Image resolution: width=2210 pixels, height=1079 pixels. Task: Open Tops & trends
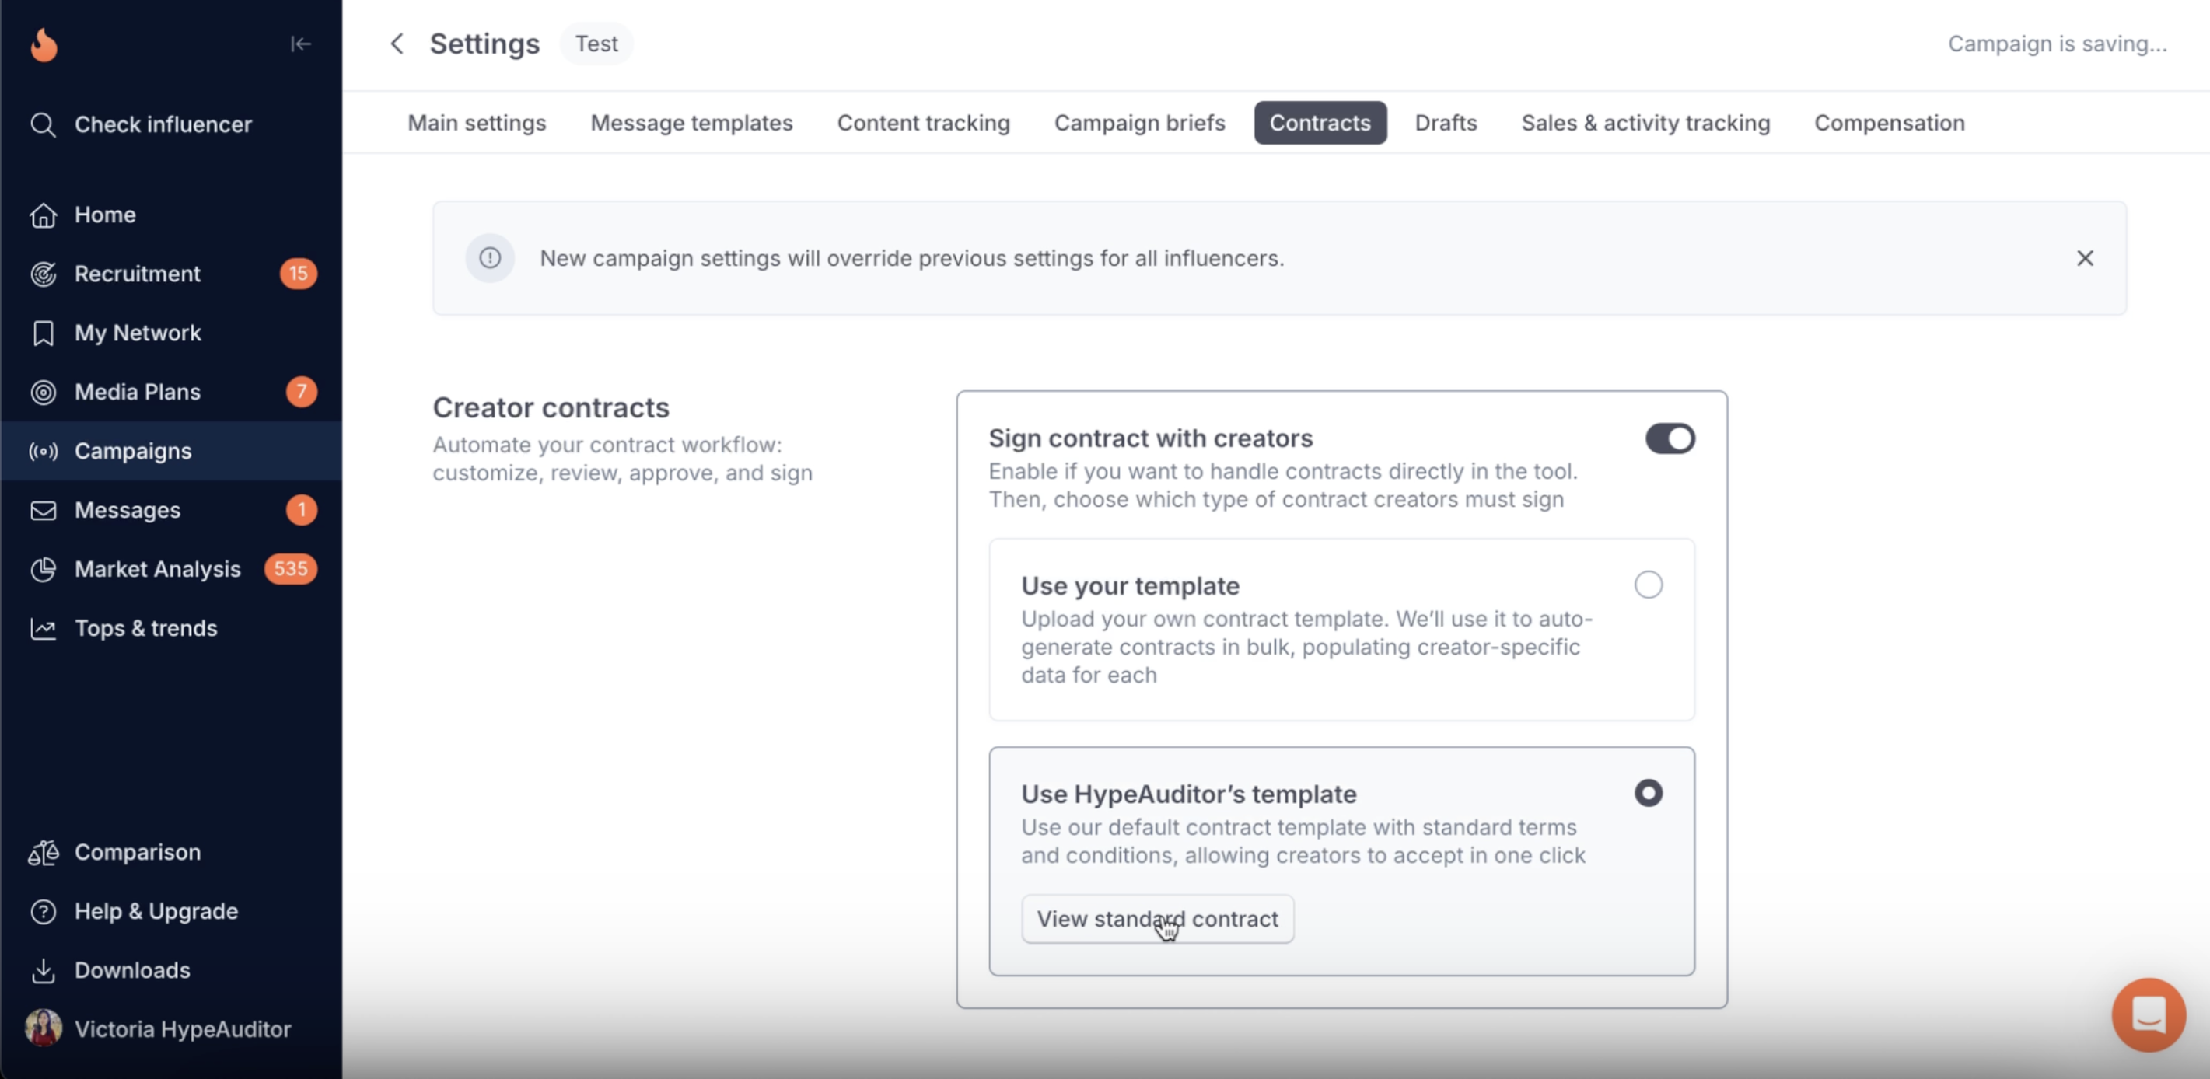tap(146, 629)
